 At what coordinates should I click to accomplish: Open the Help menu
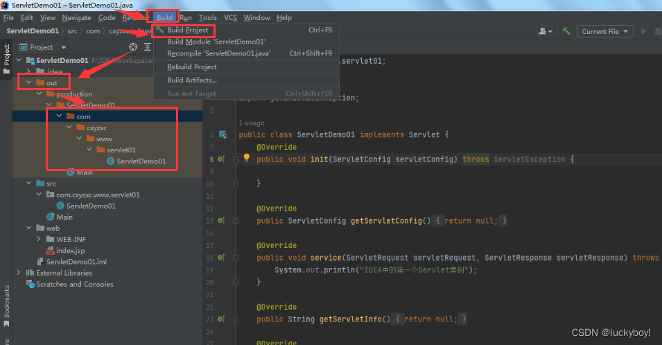[284, 18]
